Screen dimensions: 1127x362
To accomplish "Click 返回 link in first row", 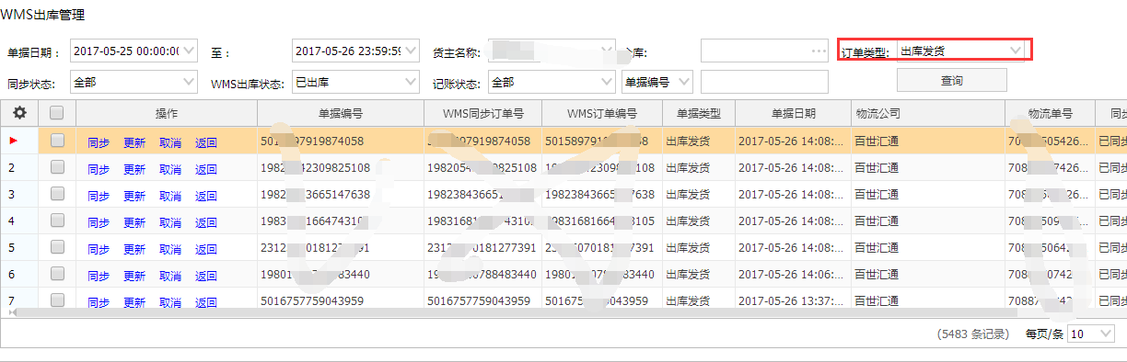I will pos(206,142).
